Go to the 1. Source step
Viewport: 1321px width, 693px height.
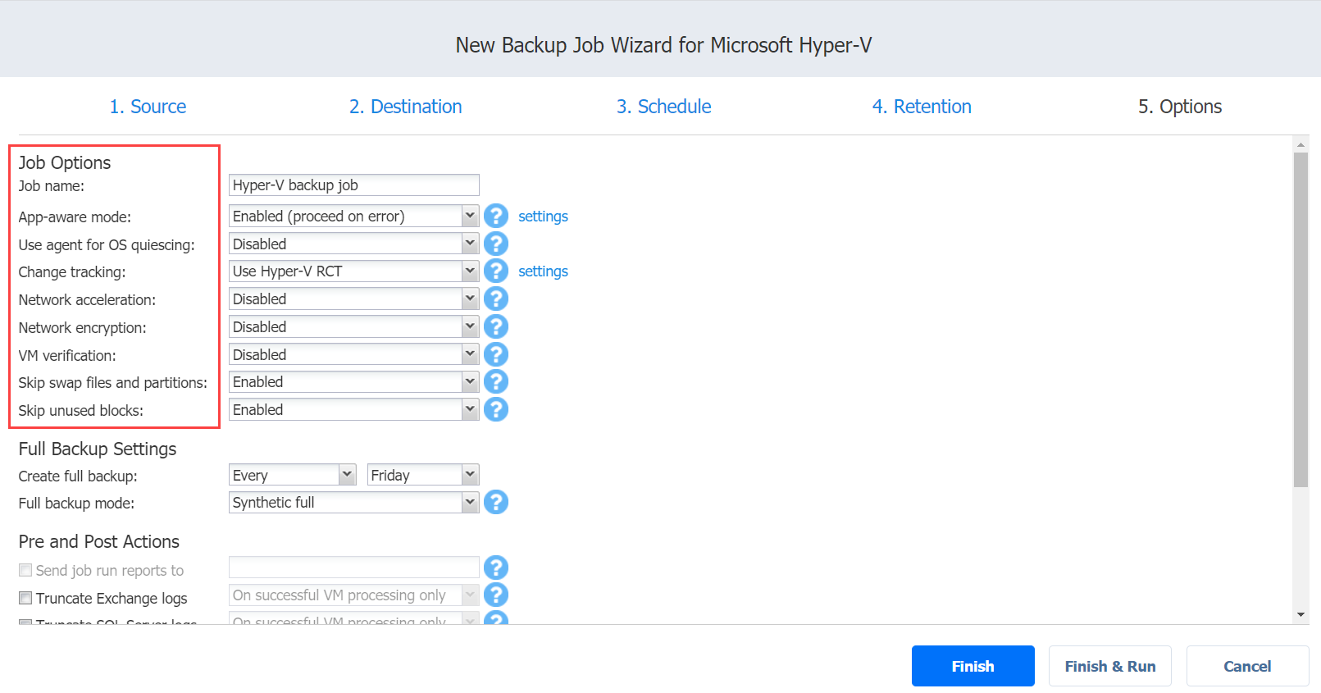coord(148,107)
